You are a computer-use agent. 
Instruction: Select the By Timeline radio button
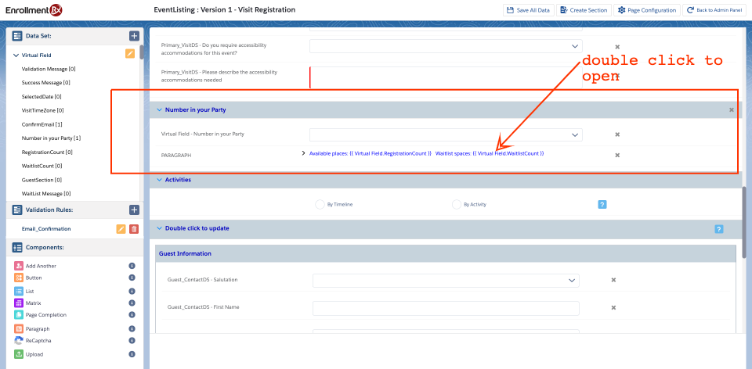click(x=320, y=204)
